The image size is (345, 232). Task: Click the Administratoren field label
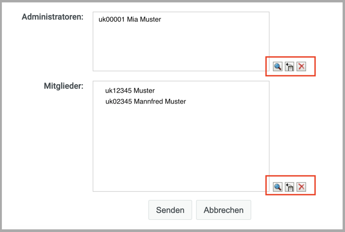click(53, 17)
